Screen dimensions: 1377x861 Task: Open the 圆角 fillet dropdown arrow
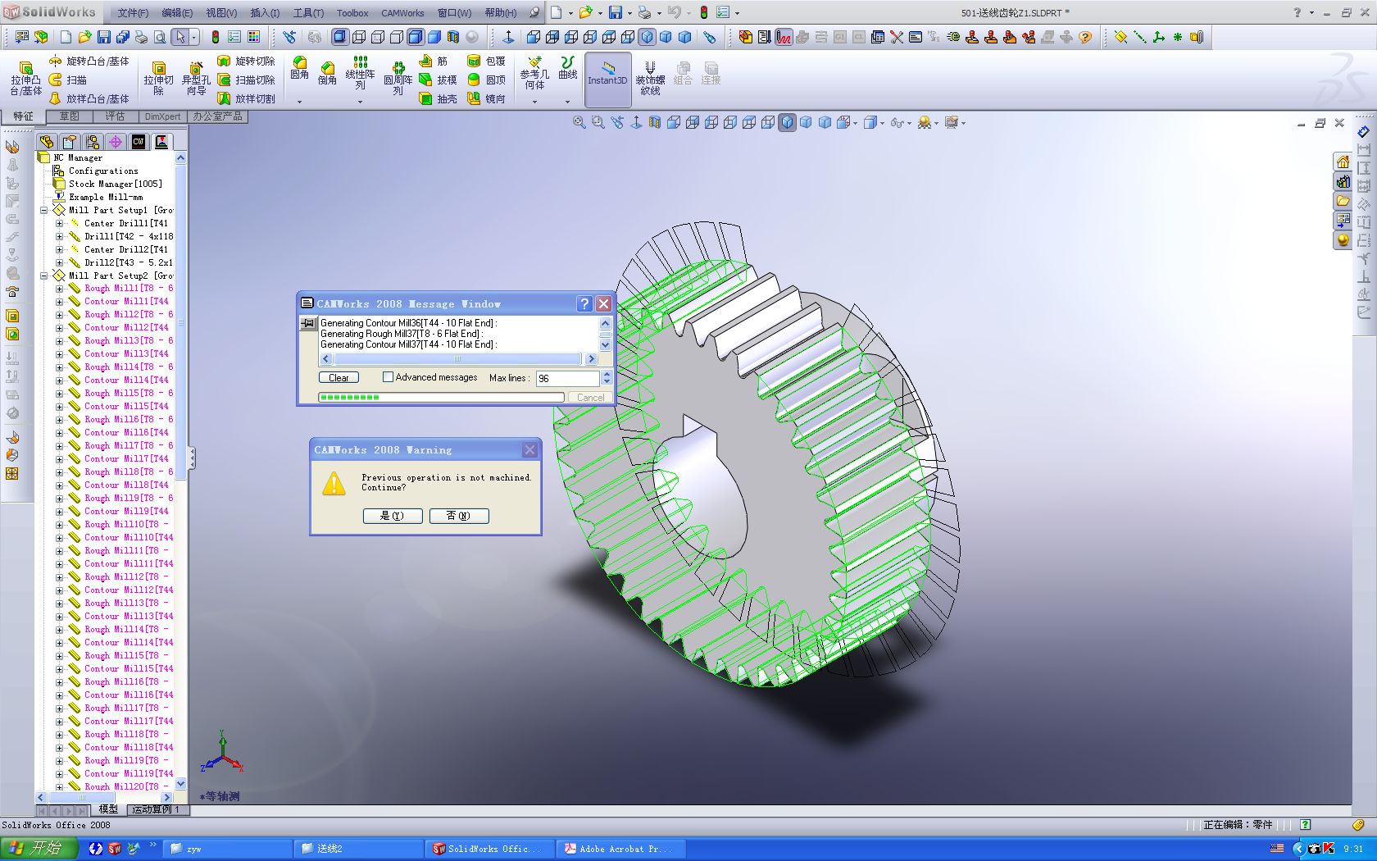tap(300, 102)
